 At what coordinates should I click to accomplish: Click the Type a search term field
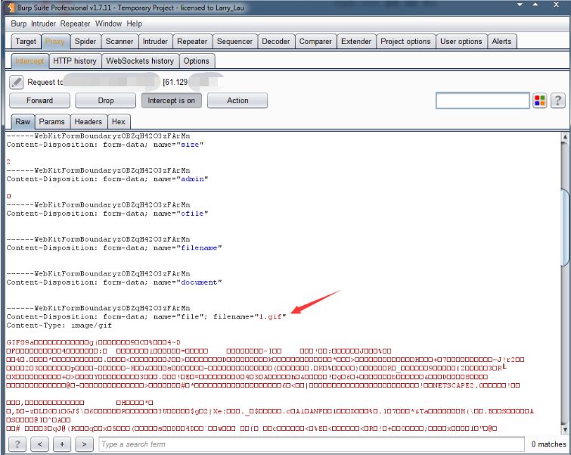click(x=312, y=444)
